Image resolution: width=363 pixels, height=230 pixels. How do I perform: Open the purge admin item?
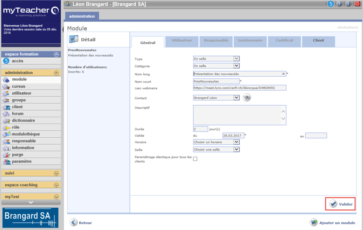[17, 155]
